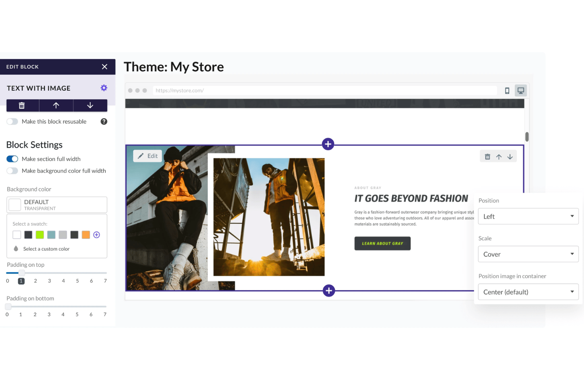Viewport: 584px width, 389px height.
Task: Add block below with plus button
Action: (x=329, y=291)
